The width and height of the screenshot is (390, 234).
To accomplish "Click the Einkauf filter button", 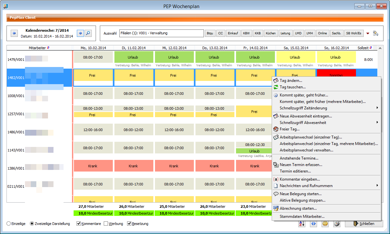I will coord(233,33).
